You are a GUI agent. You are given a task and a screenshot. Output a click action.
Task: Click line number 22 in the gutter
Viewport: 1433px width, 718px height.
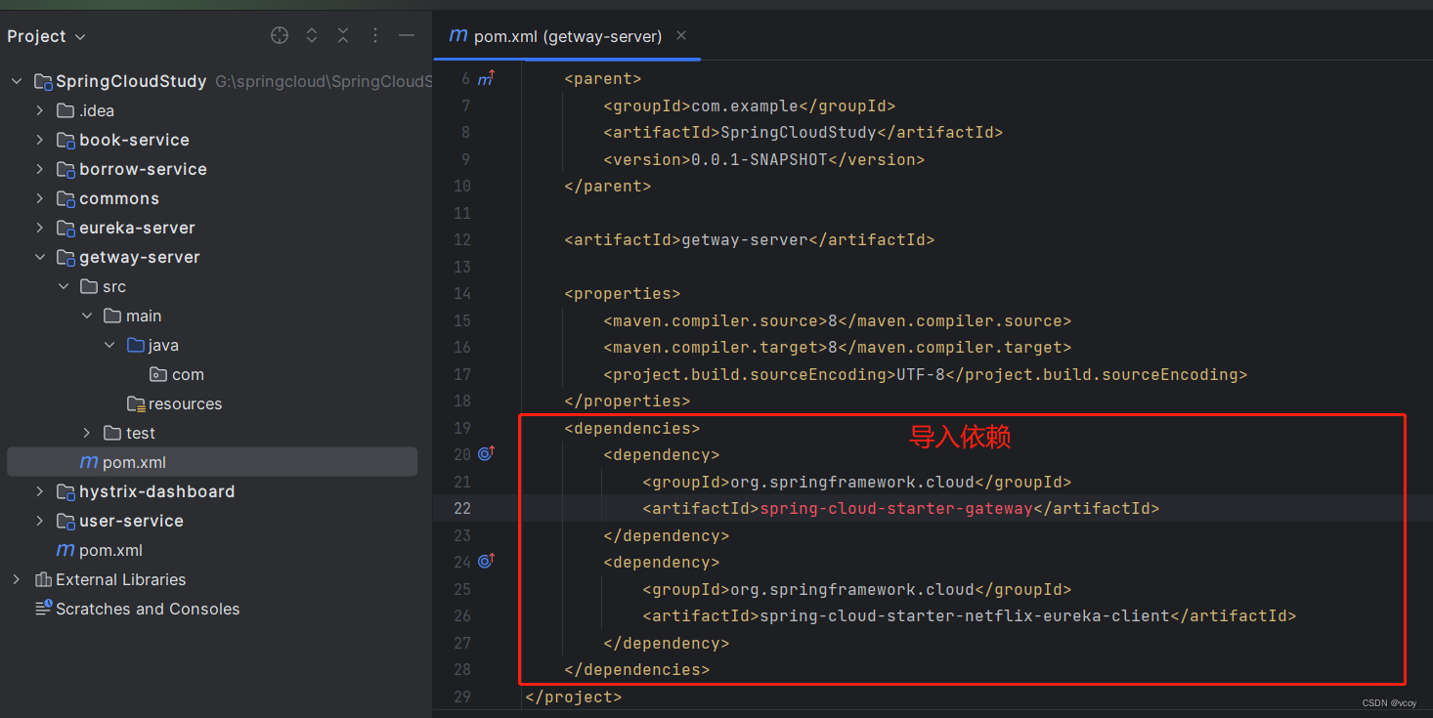[462, 508]
